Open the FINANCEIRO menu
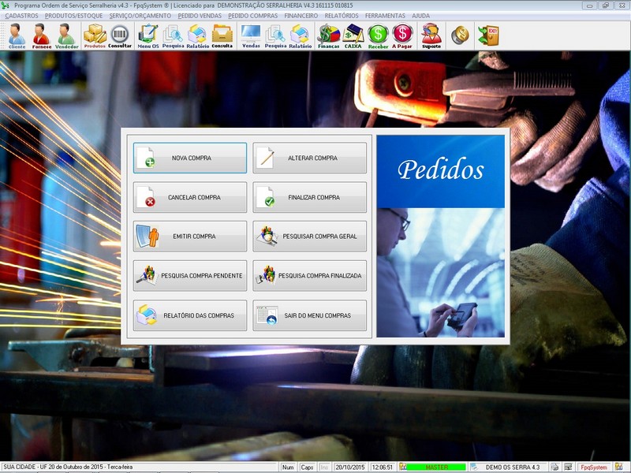 point(301,16)
